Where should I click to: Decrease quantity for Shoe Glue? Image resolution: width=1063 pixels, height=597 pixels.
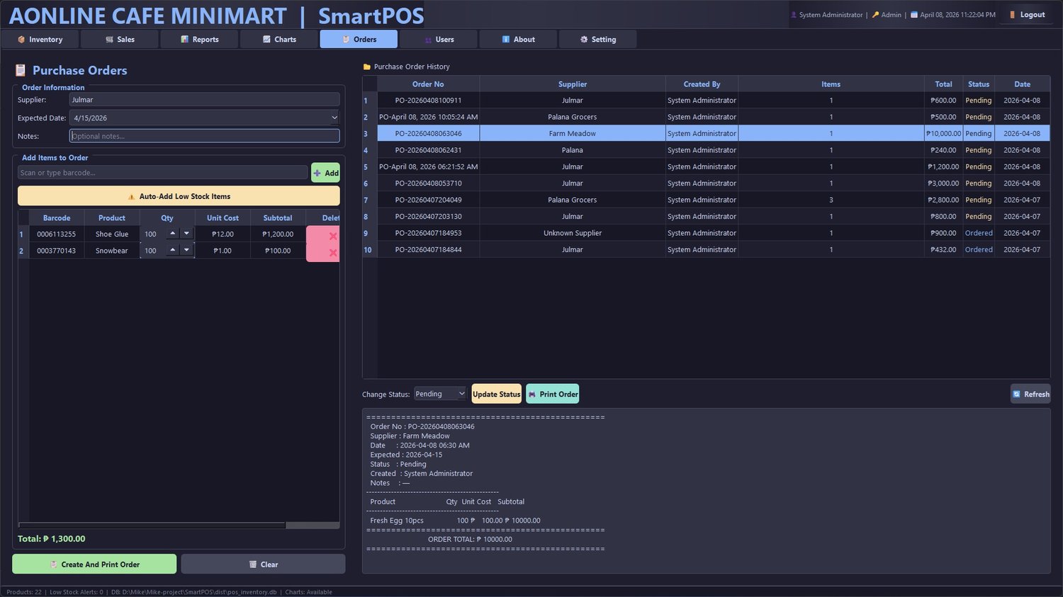[x=186, y=233]
